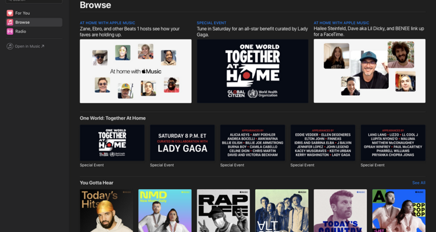Image resolution: width=436 pixels, height=232 pixels.
Task: Click the Hailee Steinfeld, Dave aka Lil Dicky description
Action: click(x=369, y=32)
